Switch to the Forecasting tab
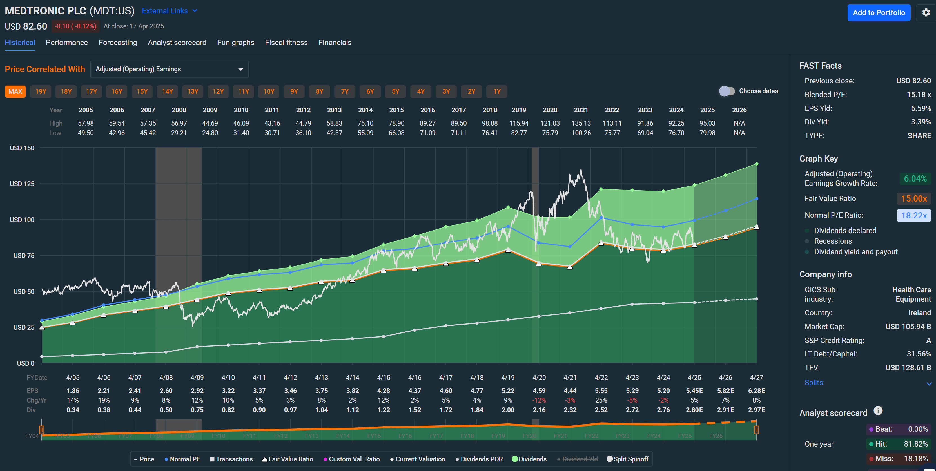Screen dimensions: 936x471 point(118,43)
